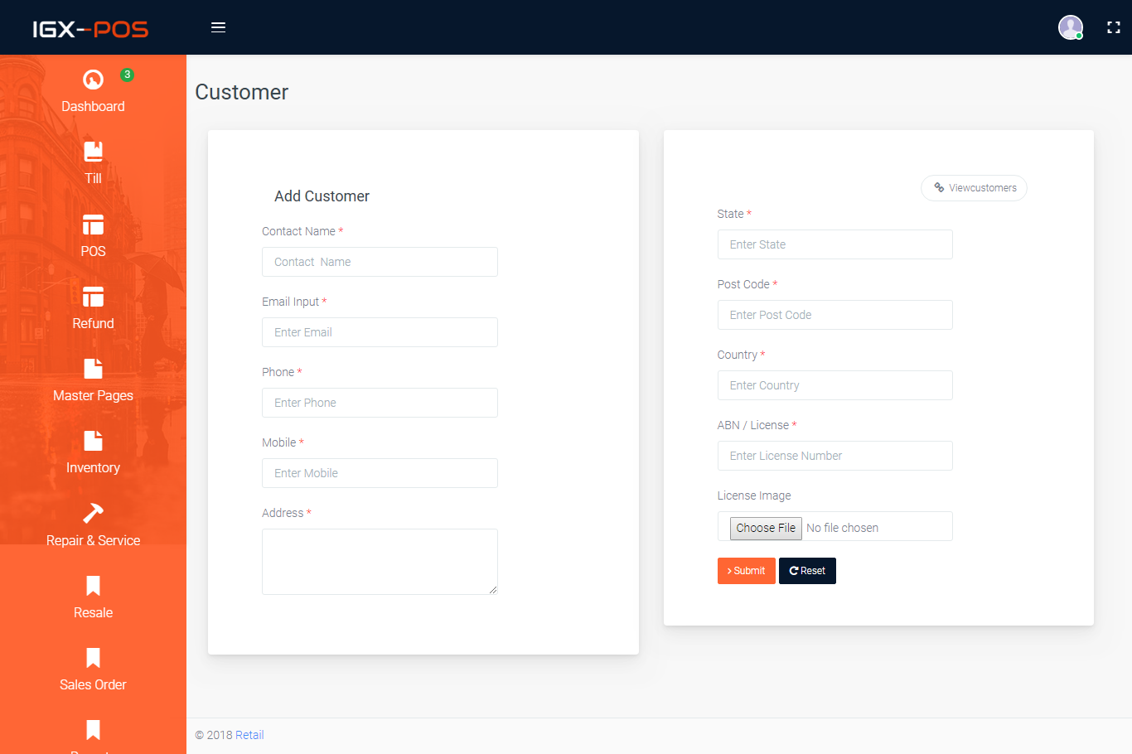Select the Inventory sidebar icon
This screenshot has height=754, width=1132.
point(93,441)
